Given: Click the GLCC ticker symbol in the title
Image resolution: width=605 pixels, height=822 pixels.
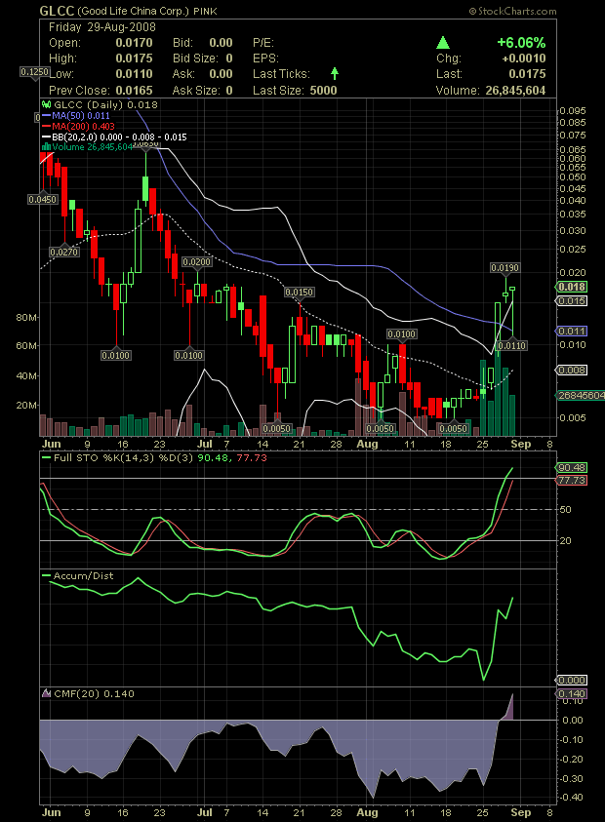Looking at the screenshot, I should pyautogui.click(x=57, y=11).
